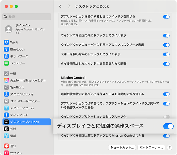Image resolution: width=177 pixels, height=155 pixels.
Task: Open the ショートカット... button
Action: pyautogui.click(x=122, y=148)
